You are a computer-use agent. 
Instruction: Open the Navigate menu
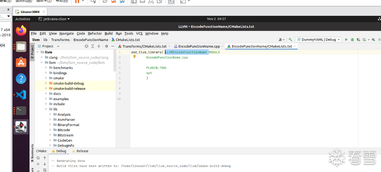[66, 34]
